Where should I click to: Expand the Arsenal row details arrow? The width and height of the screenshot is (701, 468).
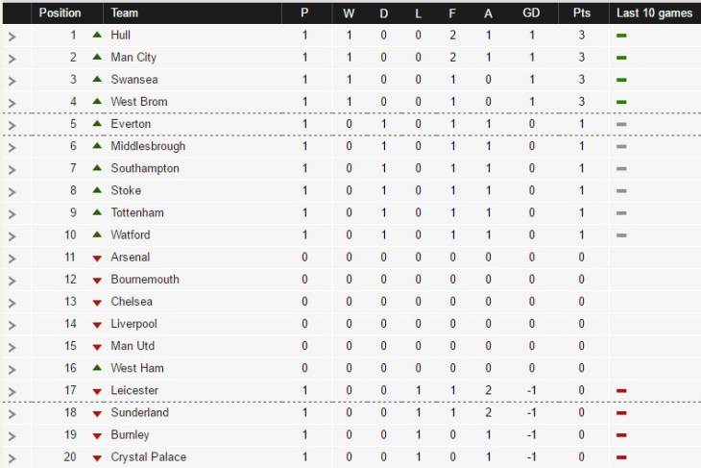pos(12,258)
